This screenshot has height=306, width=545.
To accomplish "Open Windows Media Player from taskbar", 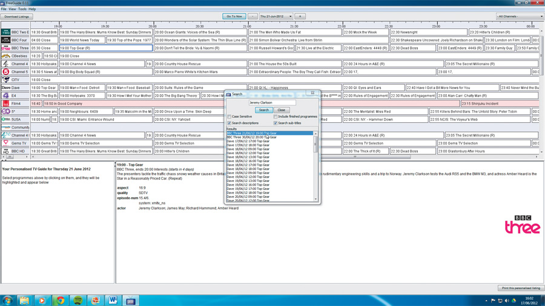I will tap(42, 301).
